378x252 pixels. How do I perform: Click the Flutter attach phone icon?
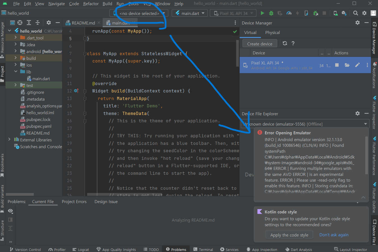click(x=306, y=13)
